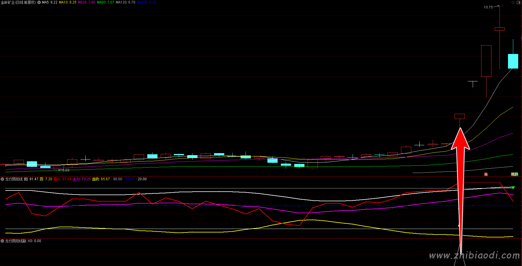This screenshot has height=266, width=522.
Task: Click the 90.00 reference line value
Action: pyautogui.click(x=118, y=179)
